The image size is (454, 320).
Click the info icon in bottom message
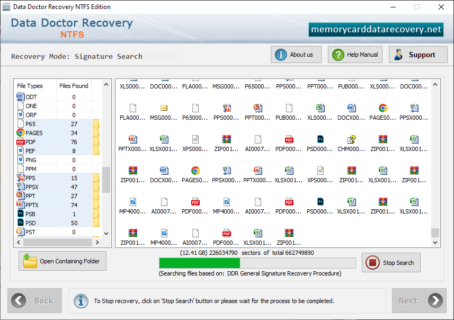coord(81,301)
